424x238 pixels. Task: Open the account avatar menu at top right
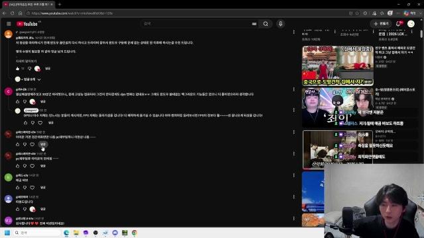pos(411,24)
